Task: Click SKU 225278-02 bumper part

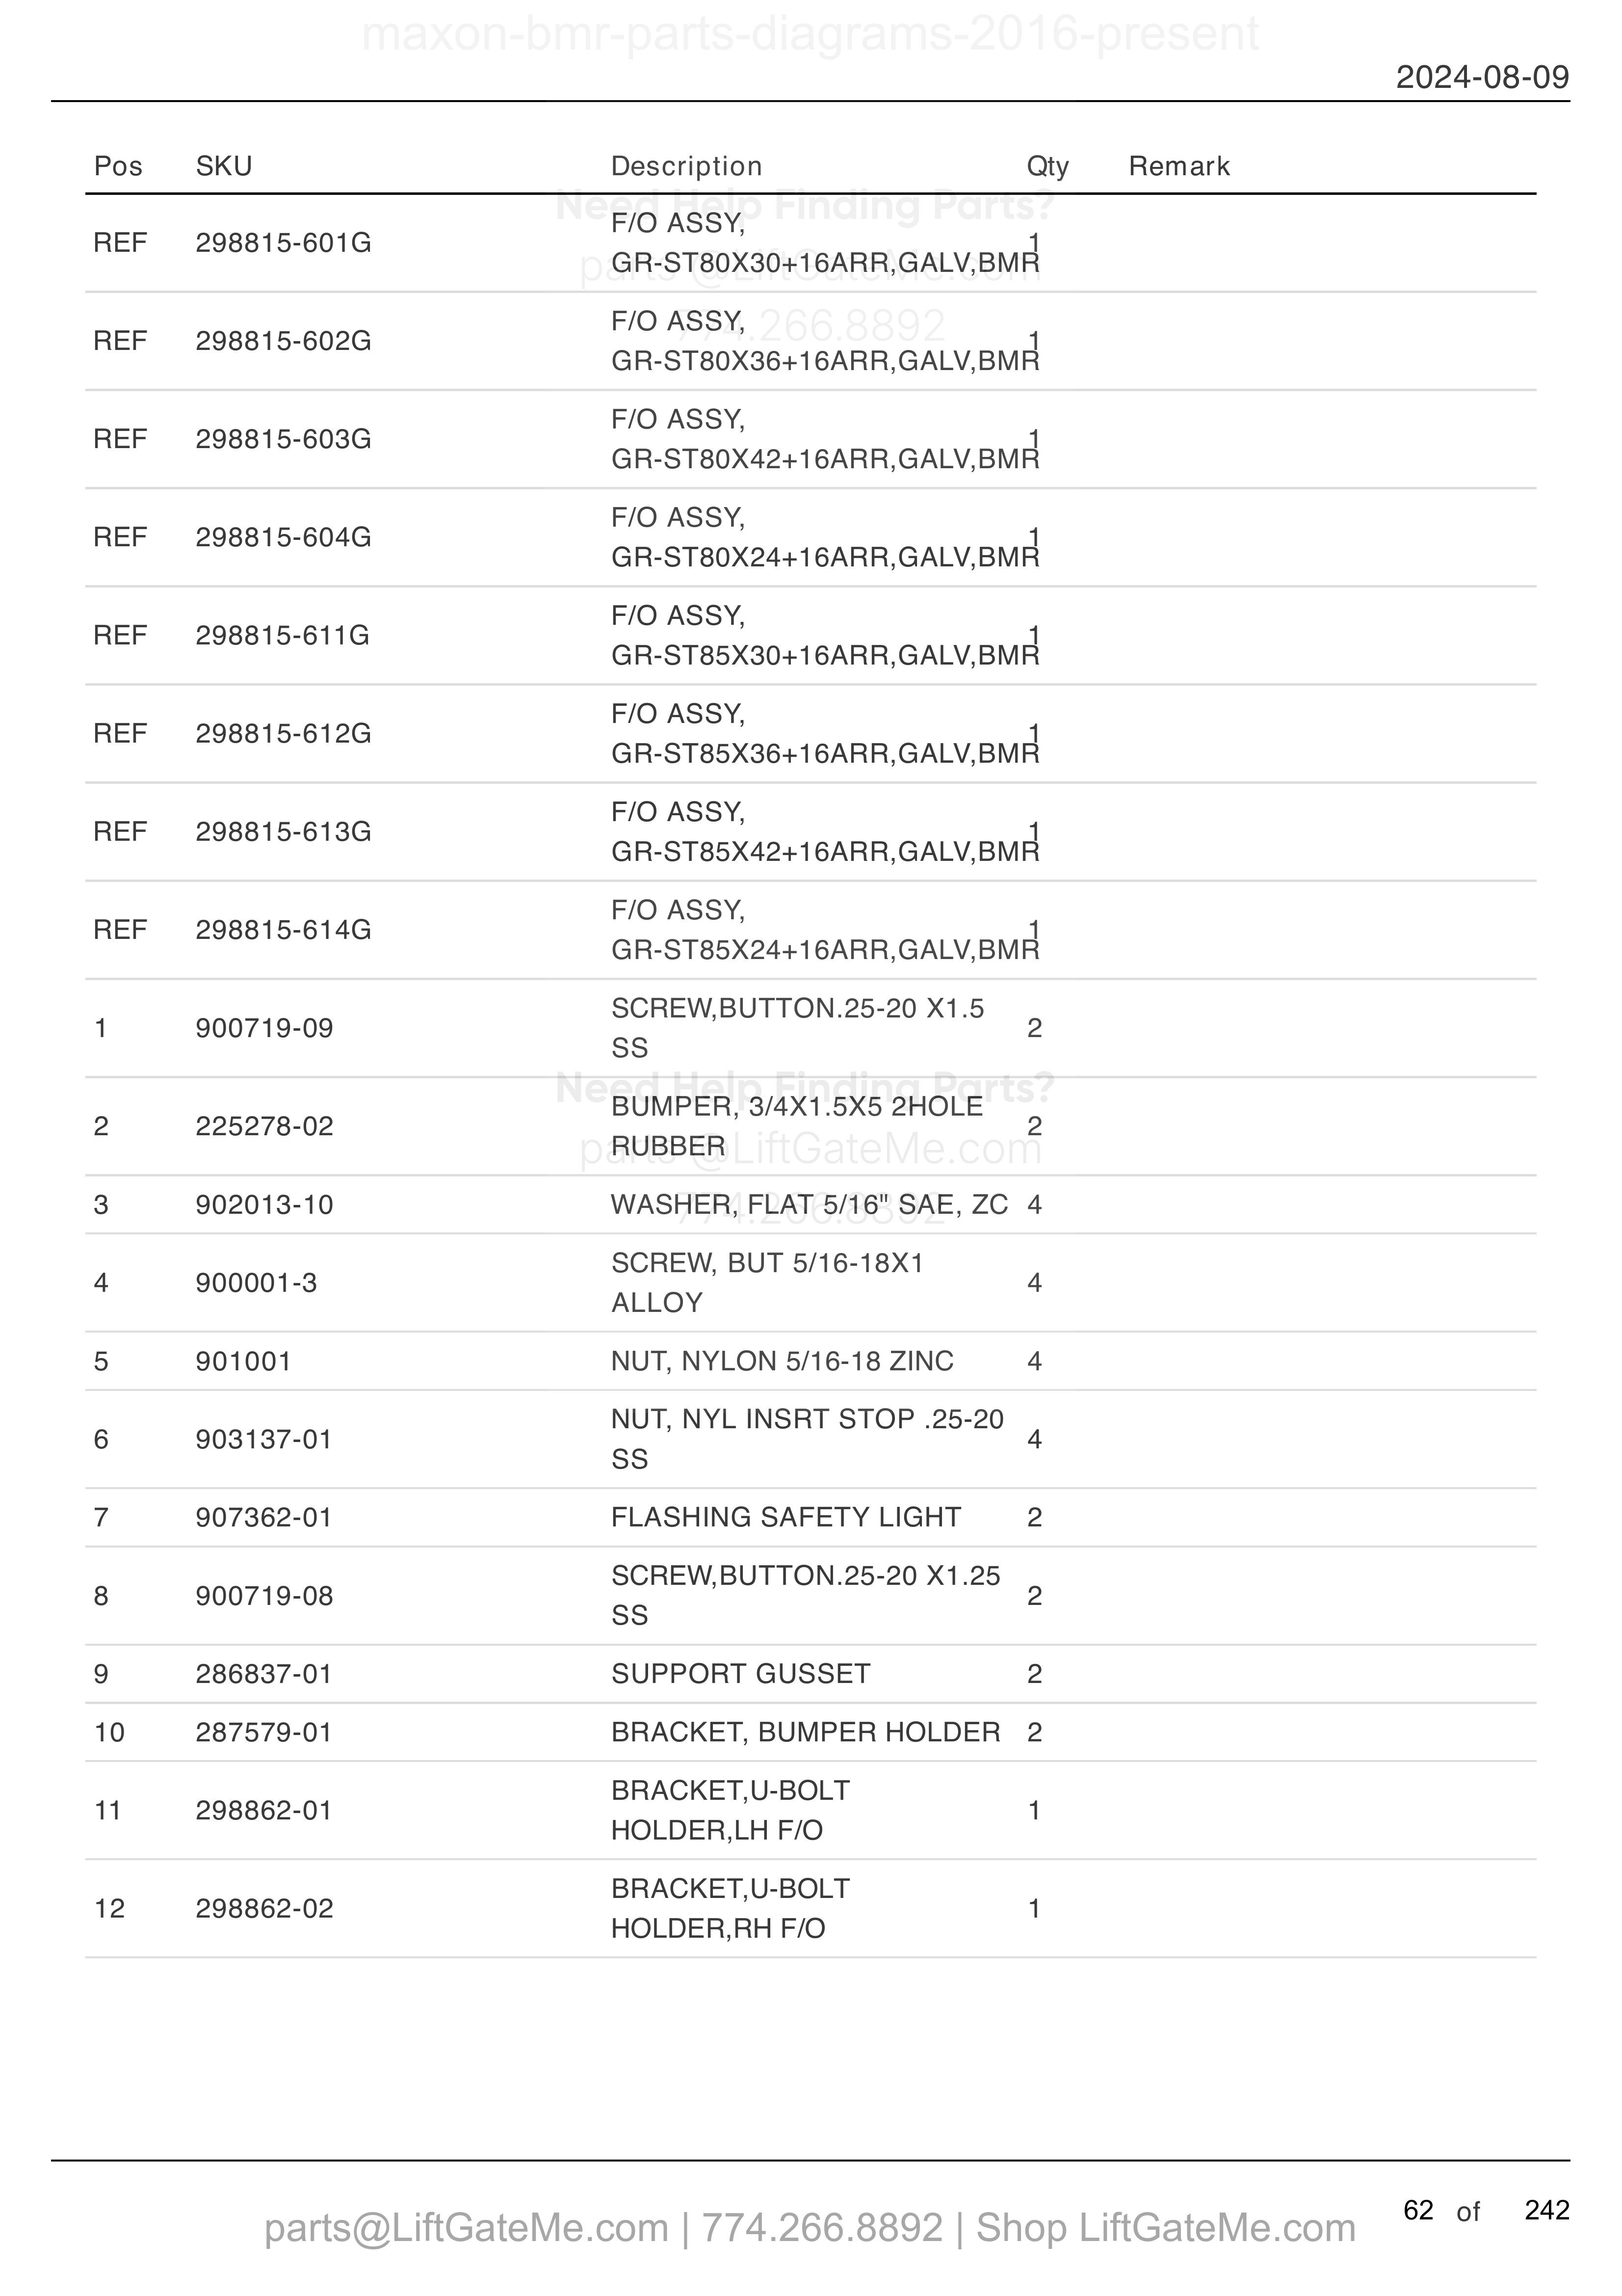Action: click(x=265, y=1126)
